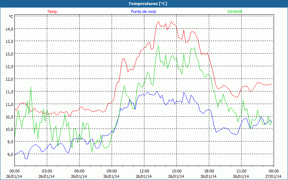
Task: Click the '11,0' y-axis value
Action: tap(10, 104)
